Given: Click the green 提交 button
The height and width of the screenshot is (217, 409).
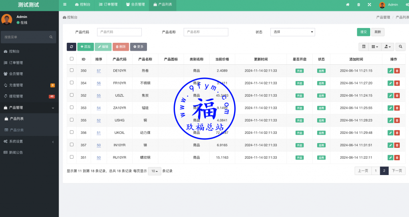Looking at the screenshot, I should (x=363, y=32).
